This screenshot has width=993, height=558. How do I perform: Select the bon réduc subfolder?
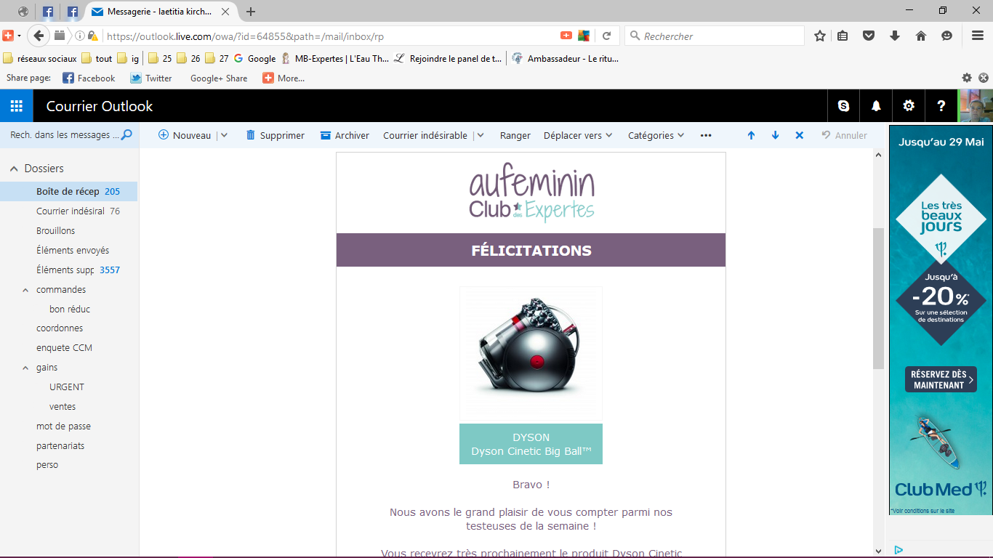point(70,310)
